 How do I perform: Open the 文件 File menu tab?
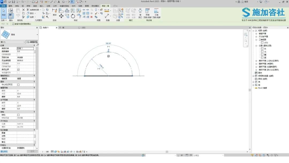pyautogui.click(x=3, y=6)
